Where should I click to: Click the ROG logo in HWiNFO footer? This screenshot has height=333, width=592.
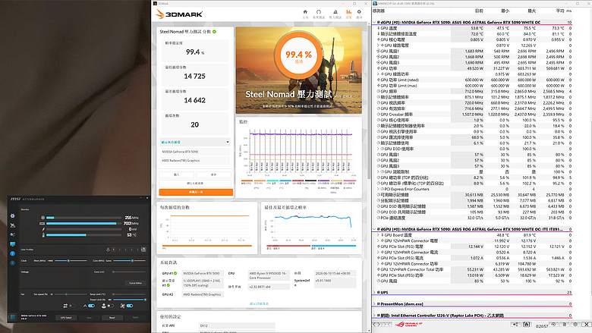click(x=409, y=325)
